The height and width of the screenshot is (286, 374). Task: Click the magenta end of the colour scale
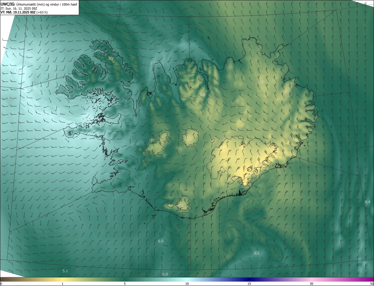[369, 280]
